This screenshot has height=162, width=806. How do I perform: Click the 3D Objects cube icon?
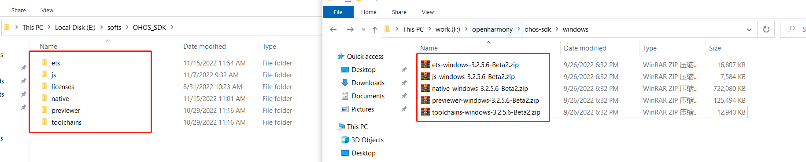345,140
